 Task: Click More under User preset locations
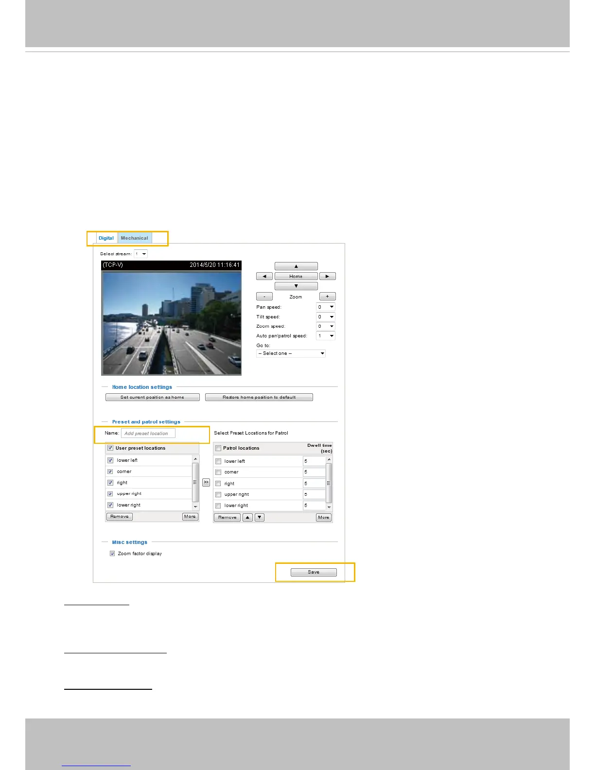pos(190,516)
